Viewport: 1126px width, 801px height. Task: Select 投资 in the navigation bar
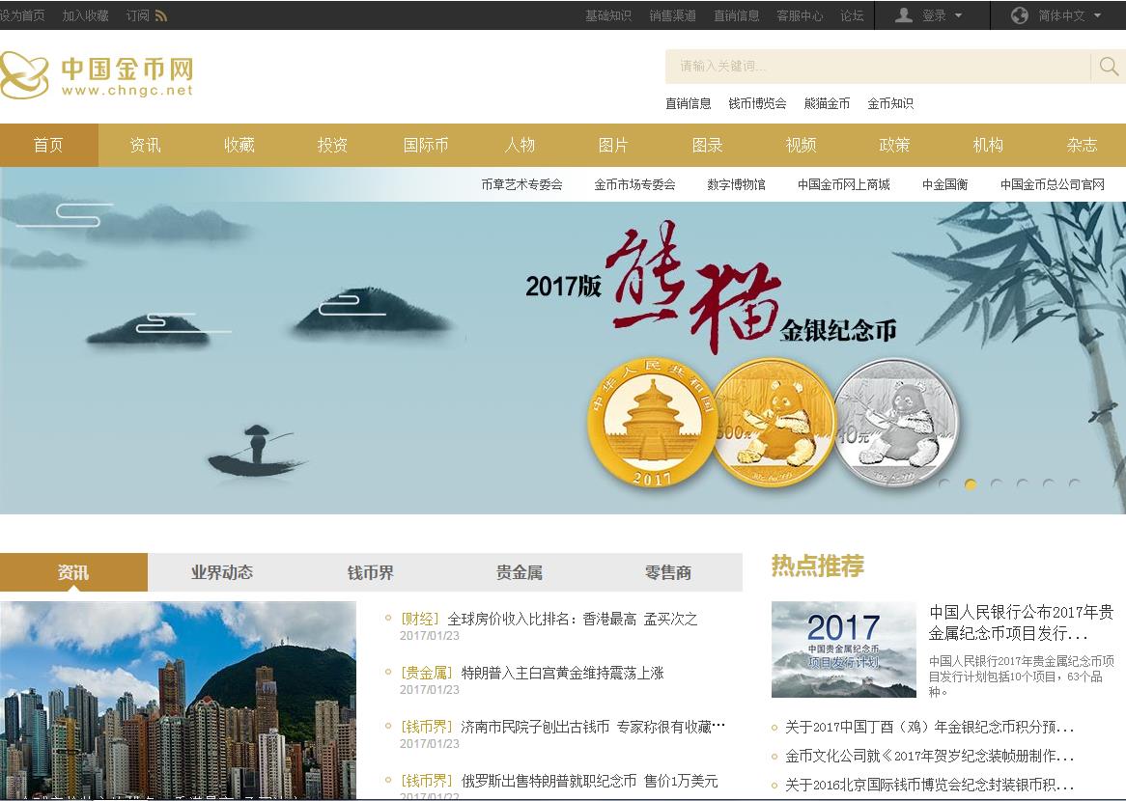pos(332,145)
